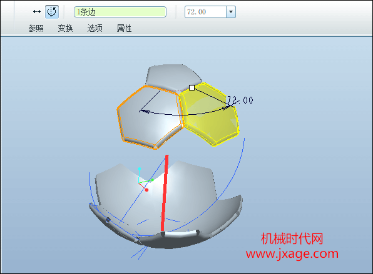The image size is (373, 274).
Task: Select the orange outlined hexagon patch
Action: point(150,117)
